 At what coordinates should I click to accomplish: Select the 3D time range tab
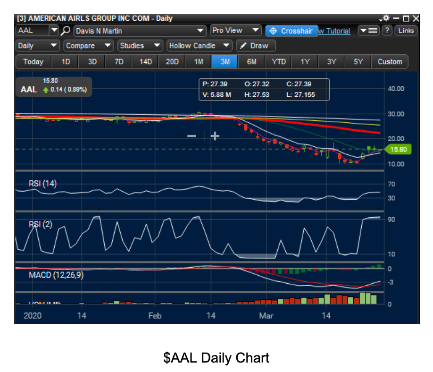[x=92, y=62]
